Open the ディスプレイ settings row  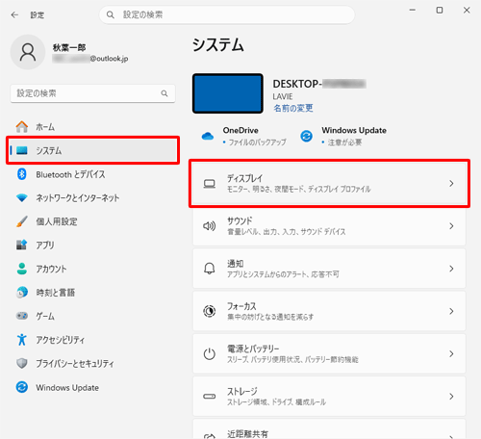pos(329,184)
